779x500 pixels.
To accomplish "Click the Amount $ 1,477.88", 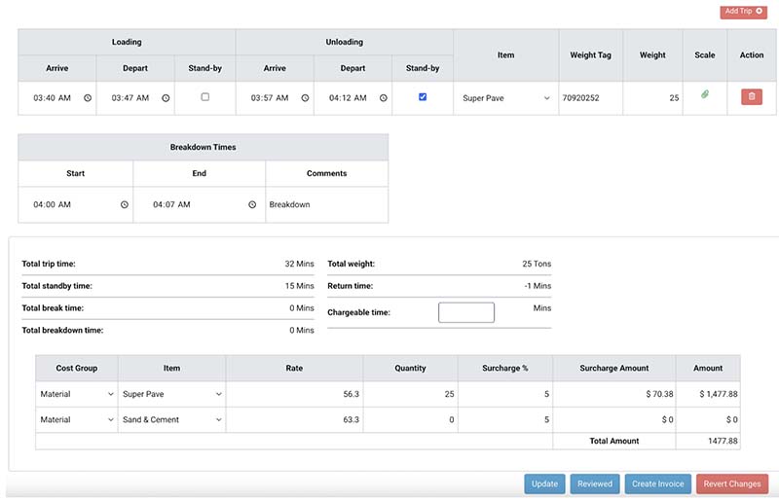I will [x=719, y=394].
